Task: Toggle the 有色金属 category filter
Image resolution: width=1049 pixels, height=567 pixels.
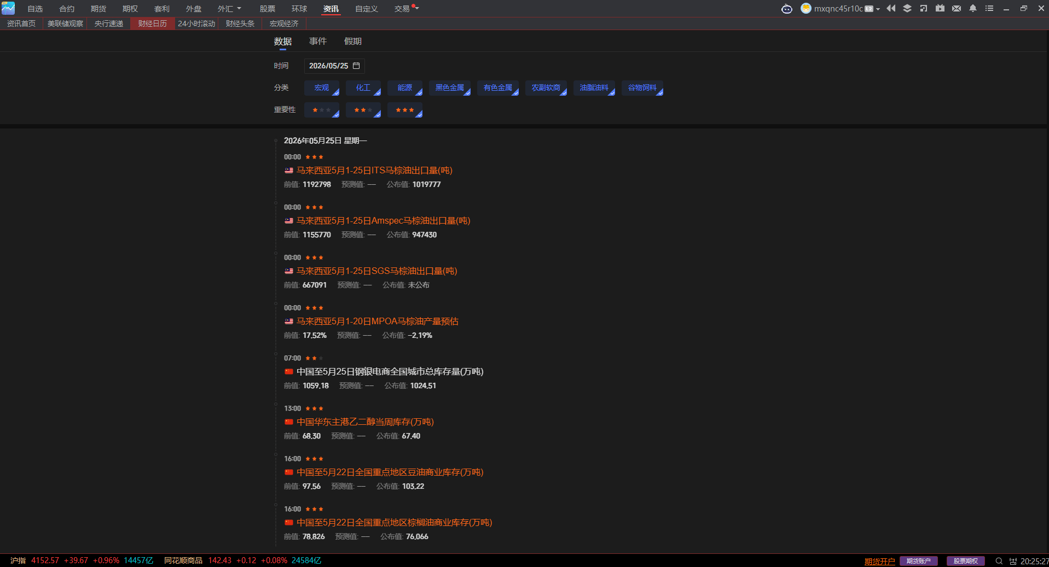Action: (x=498, y=88)
